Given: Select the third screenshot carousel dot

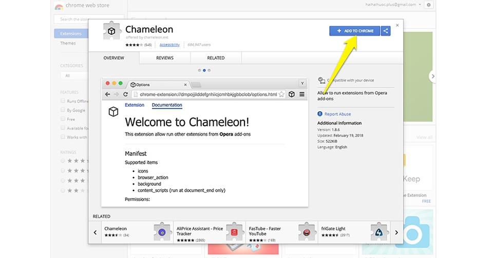Looking at the screenshot, I should point(209,70).
